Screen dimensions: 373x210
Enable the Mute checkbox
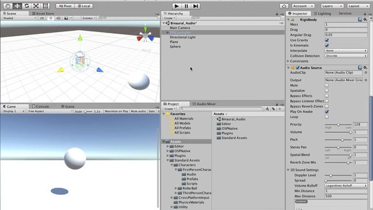point(326,86)
